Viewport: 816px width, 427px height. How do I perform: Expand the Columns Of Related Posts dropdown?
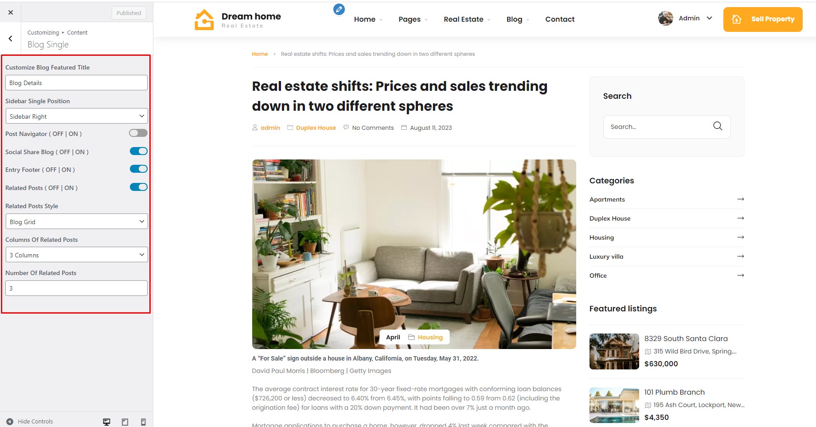coord(77,255)
